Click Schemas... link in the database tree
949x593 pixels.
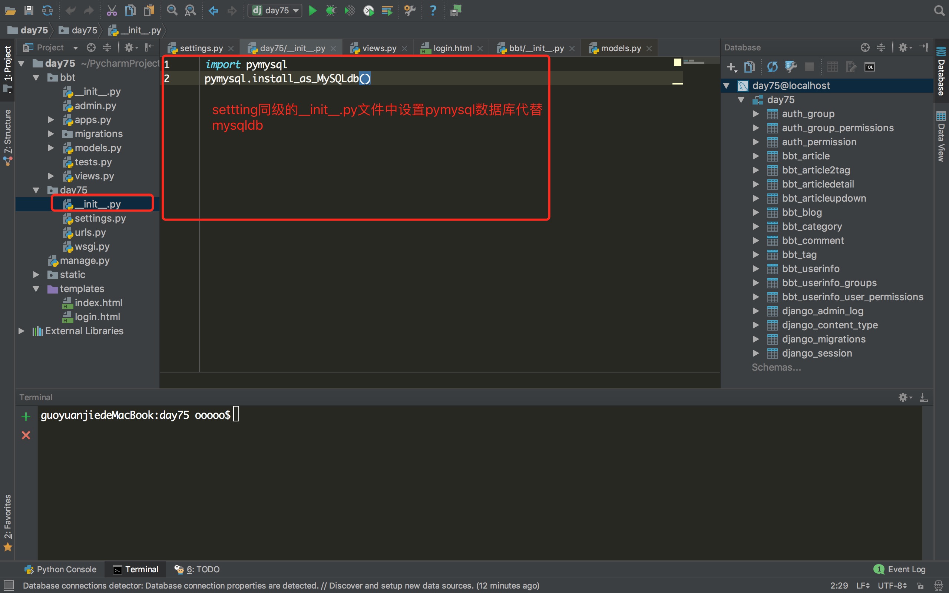tap(776, 367)
